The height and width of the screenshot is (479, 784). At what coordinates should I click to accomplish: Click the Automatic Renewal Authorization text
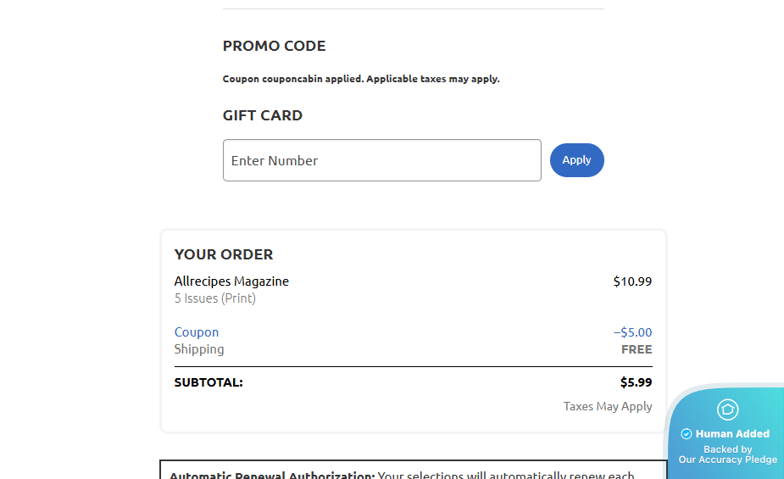pyautogui.click(x=271, y=475)
